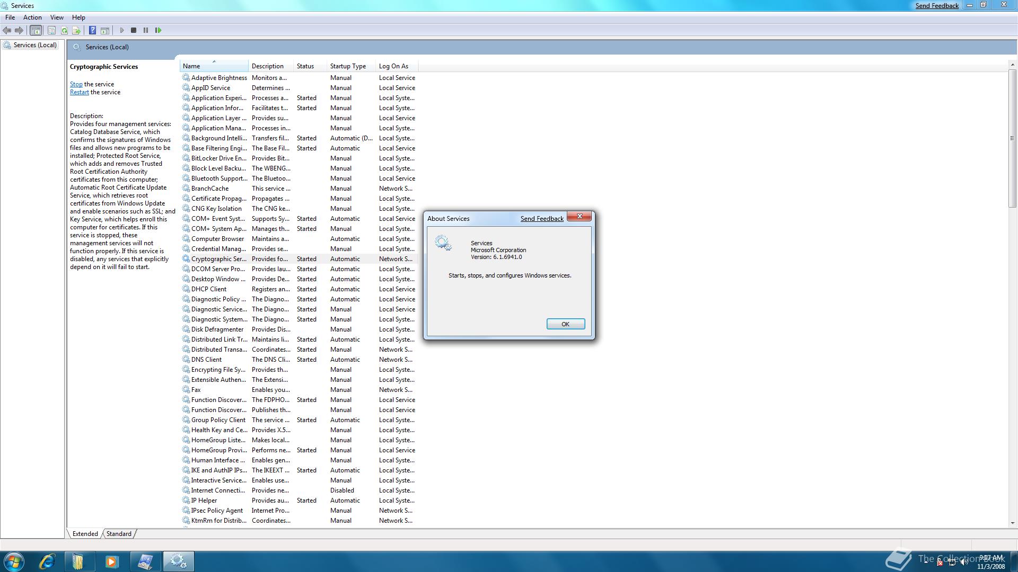Click the Services gear icon on the taskbar

click(178, 561)
